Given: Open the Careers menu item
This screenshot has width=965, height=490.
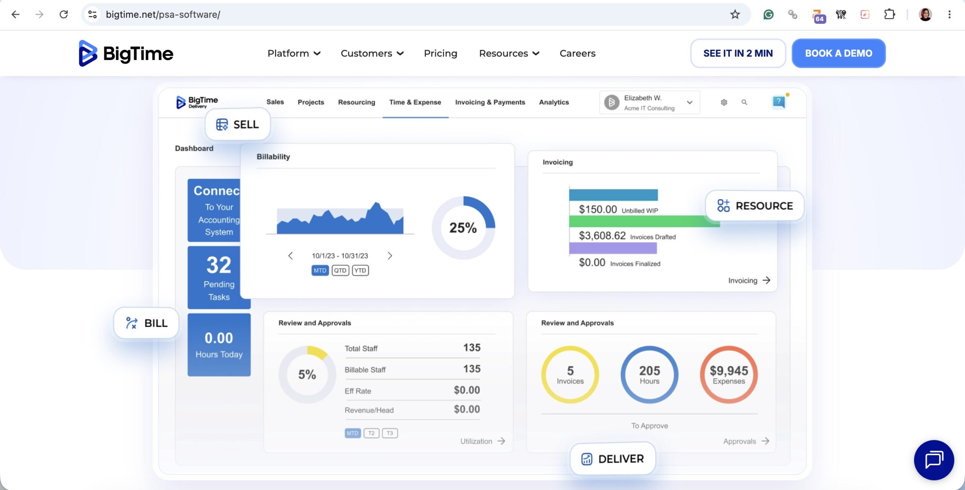Looking at the screenshot, I should pyautogui.click(x=577, y=53).
